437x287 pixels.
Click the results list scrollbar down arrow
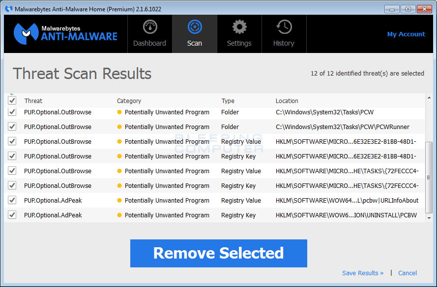[x=429, y=218]
